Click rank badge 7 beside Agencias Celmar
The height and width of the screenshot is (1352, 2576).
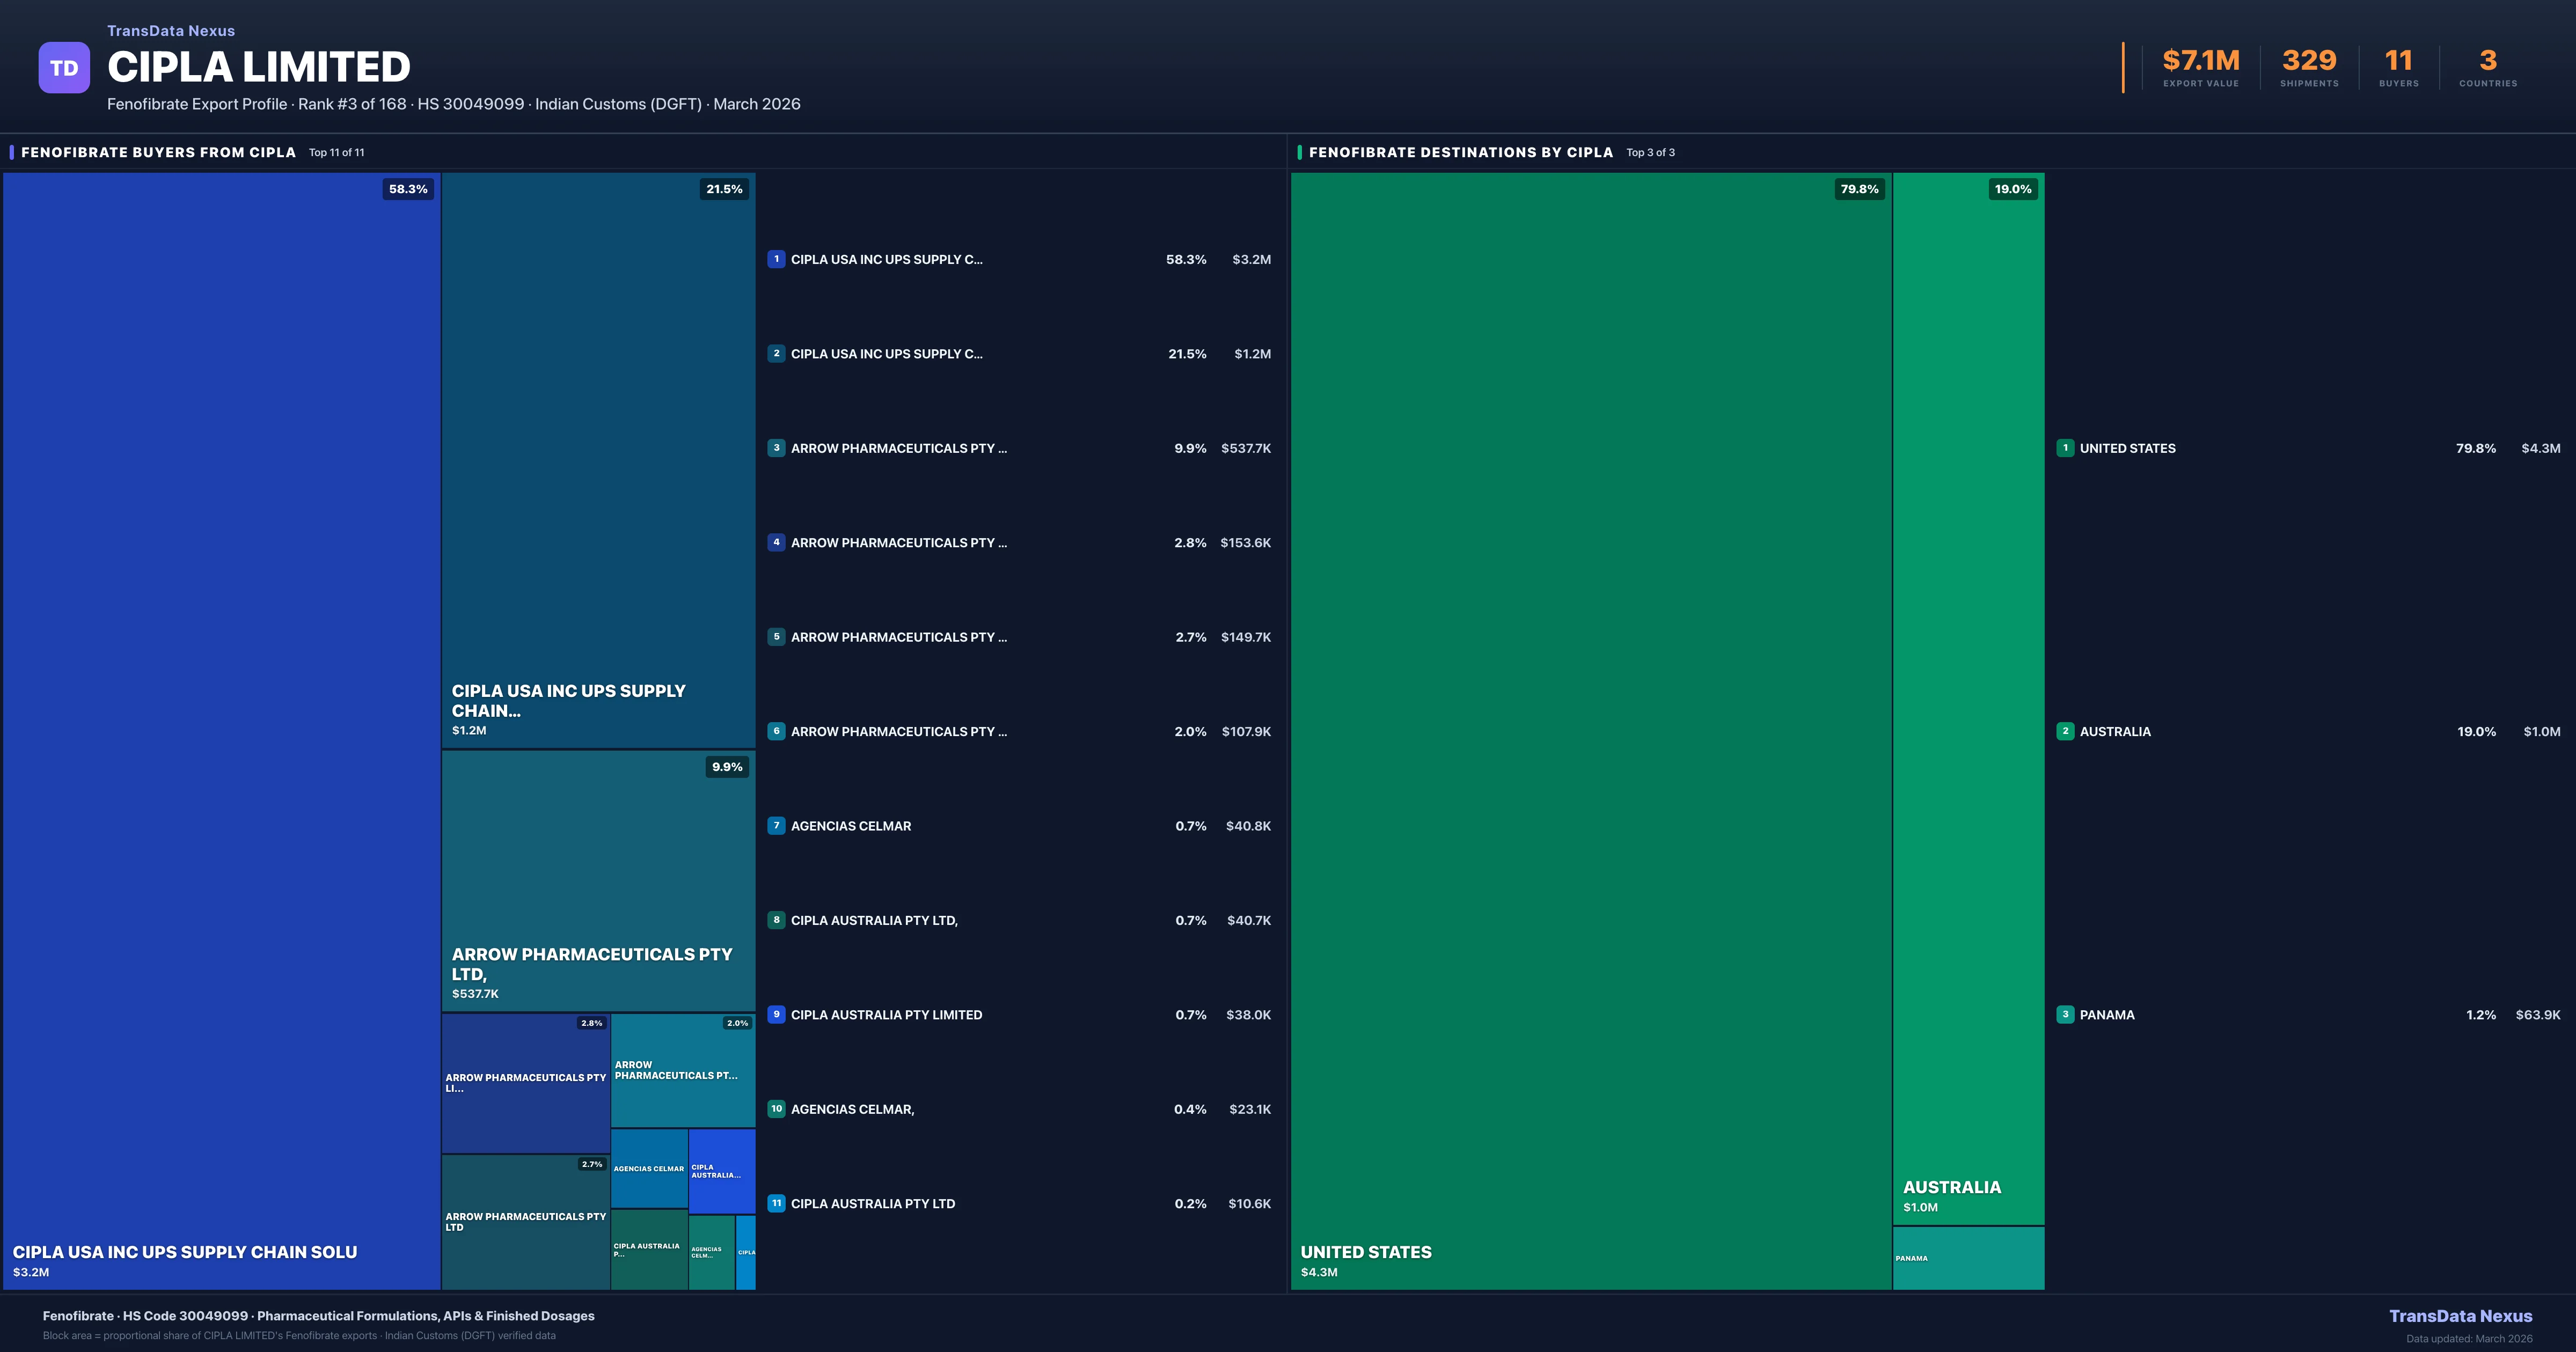776,826
